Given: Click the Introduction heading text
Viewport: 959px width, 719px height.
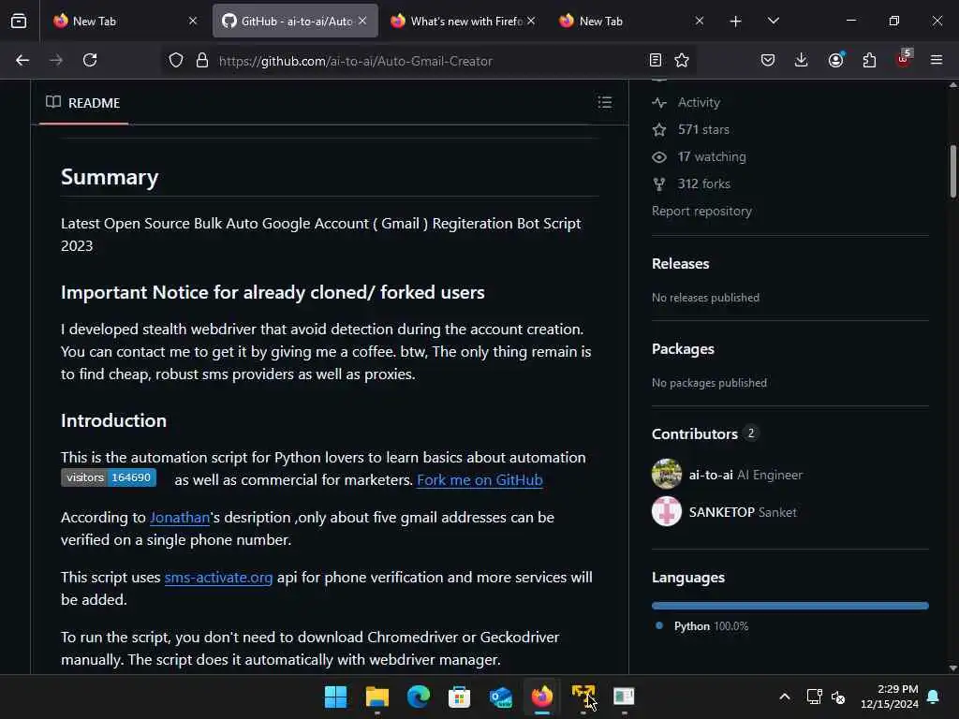Looking at the screenshot, I should tap(113, 420).
